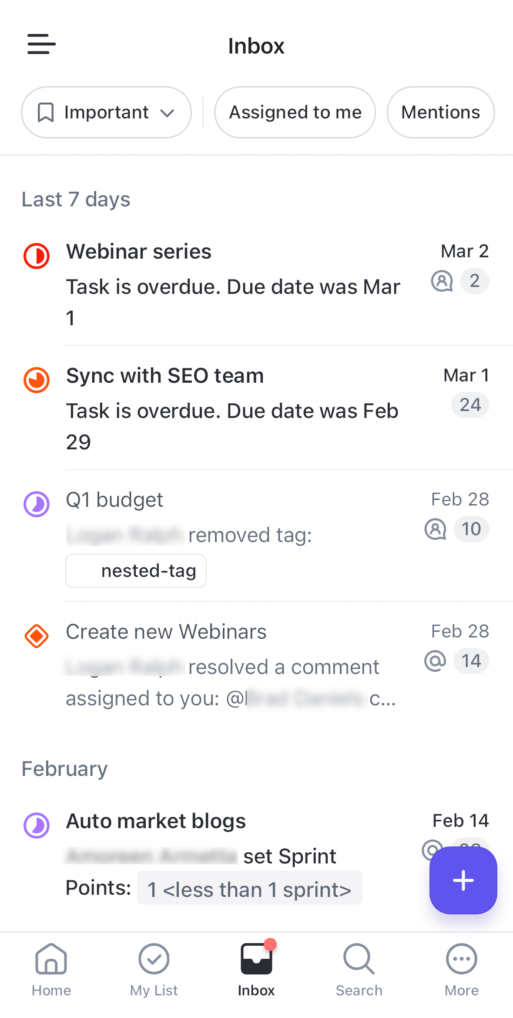The image size is (513, 1018).
Task: Click the nested-tag tag under Q1 budget
Action: point(135,571)
